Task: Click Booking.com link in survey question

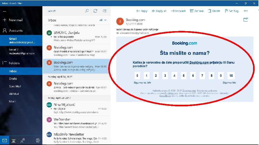Action: coord(199,63)
